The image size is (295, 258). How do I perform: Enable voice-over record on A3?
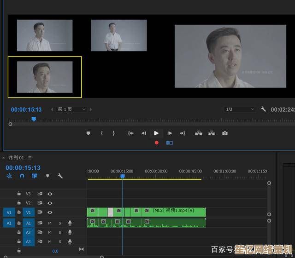pyautogui.click(x=70, y=241)
